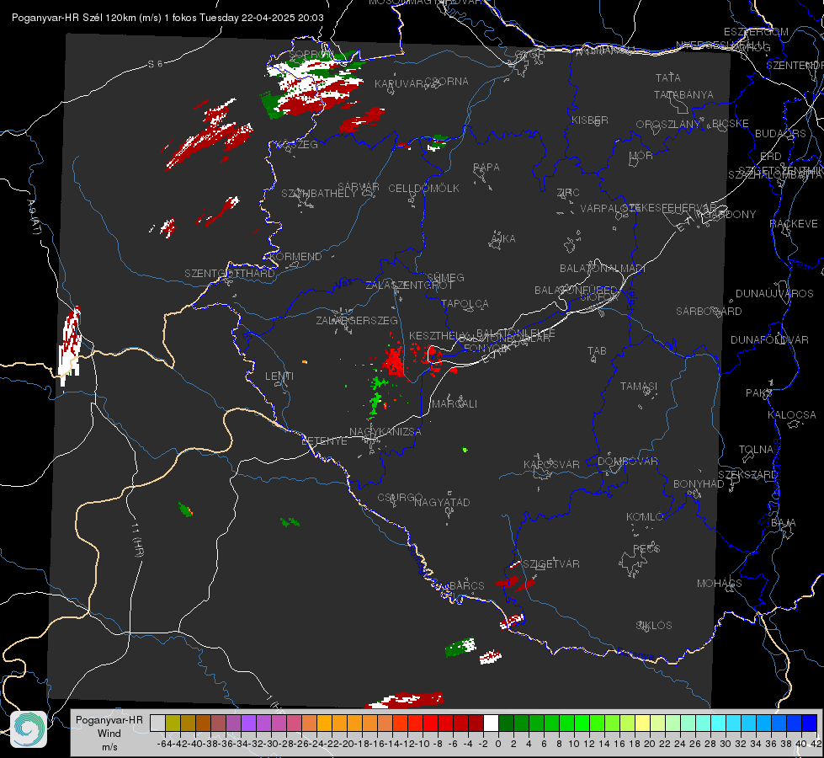Click the TAB city label
The height and width of the screenshot is (758, 824).
click(597, 351)
